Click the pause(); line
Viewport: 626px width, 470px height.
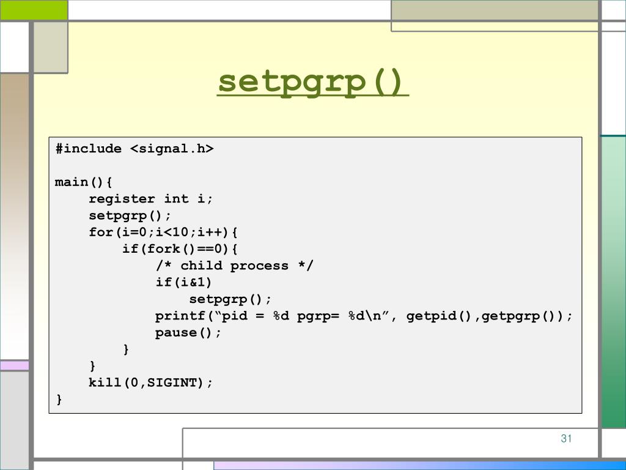(x=188, y=333)
